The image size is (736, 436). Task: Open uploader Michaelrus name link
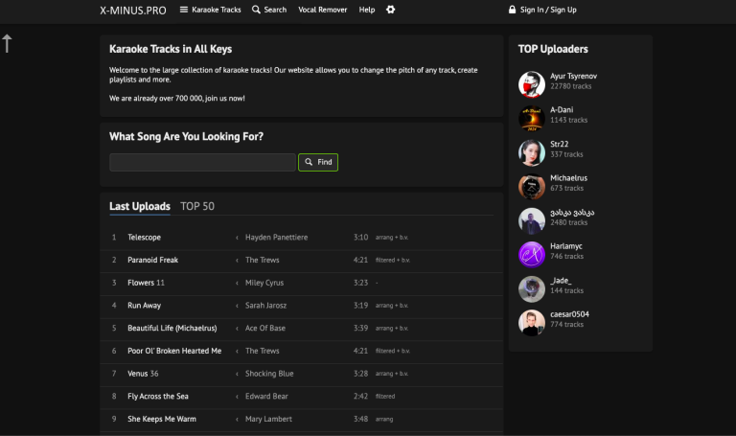click(568, 178)
